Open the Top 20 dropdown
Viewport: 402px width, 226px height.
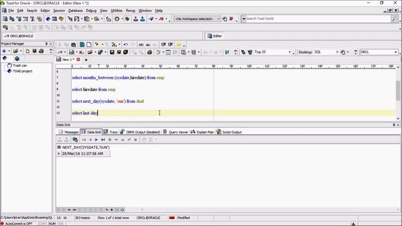(290, 52)
